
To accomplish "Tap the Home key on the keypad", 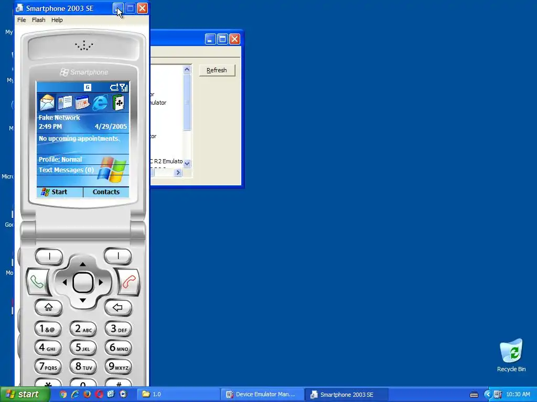I will click(x=49, y=307).
